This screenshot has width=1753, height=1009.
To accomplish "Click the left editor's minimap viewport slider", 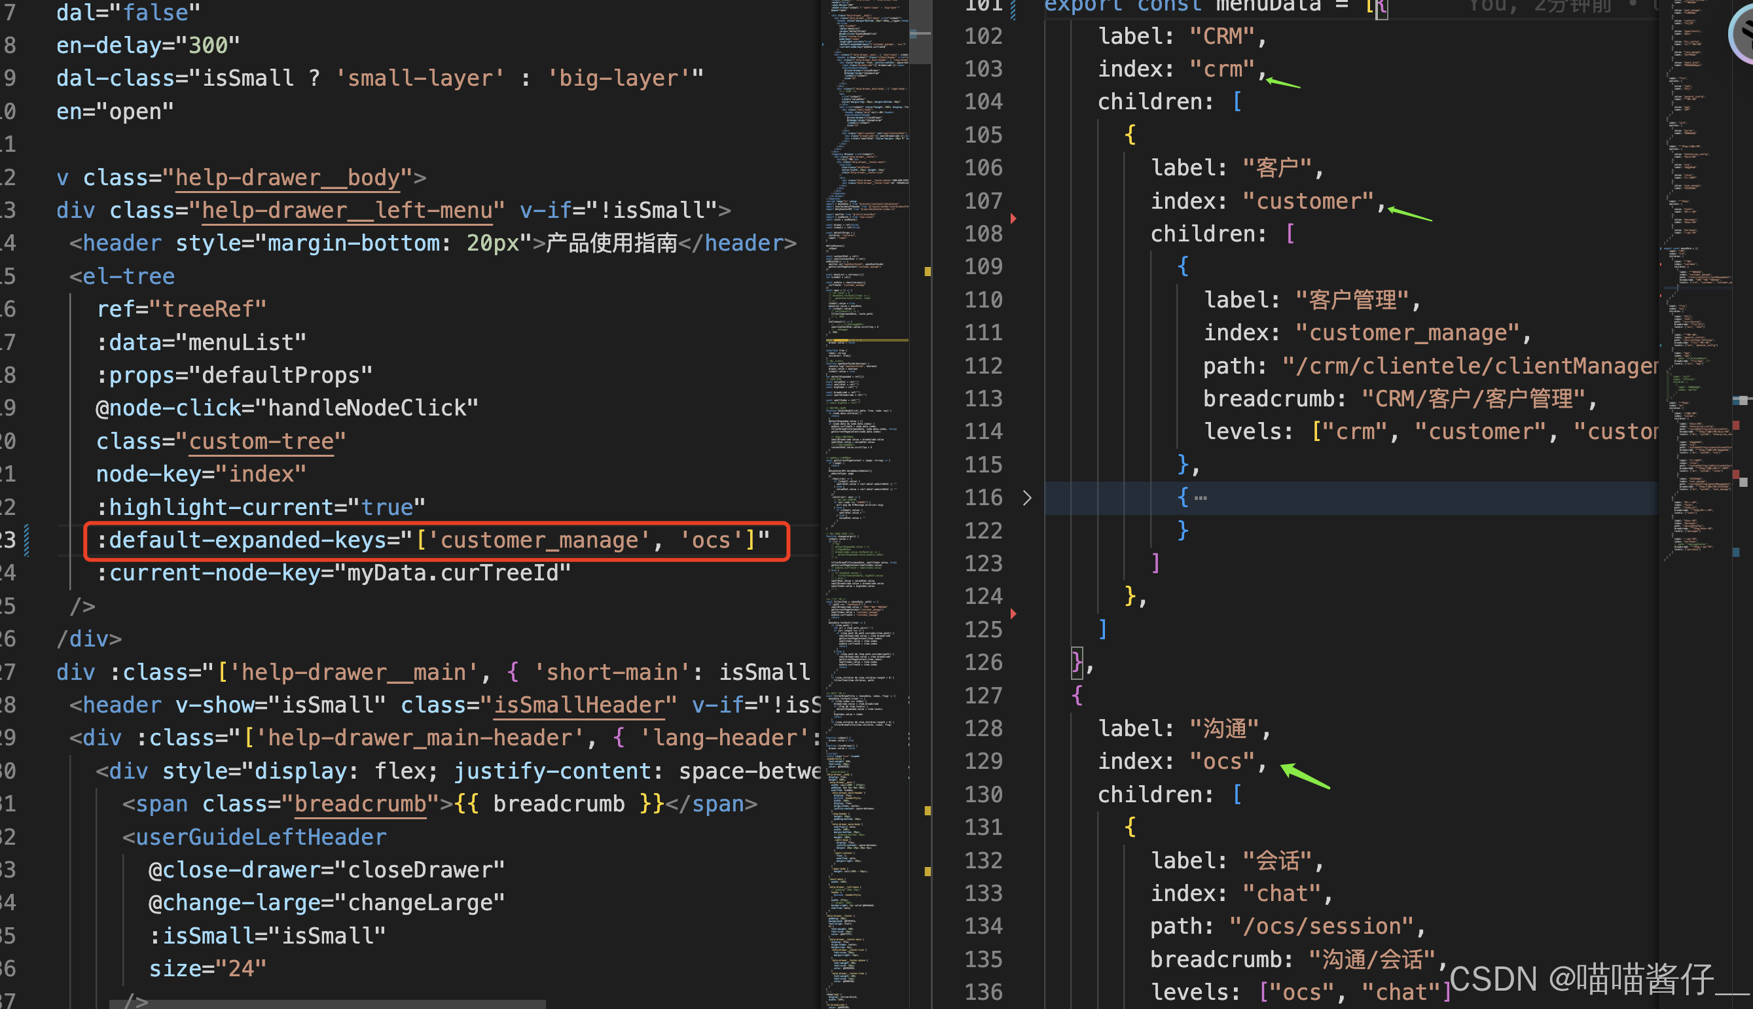I will coord(920,33).
